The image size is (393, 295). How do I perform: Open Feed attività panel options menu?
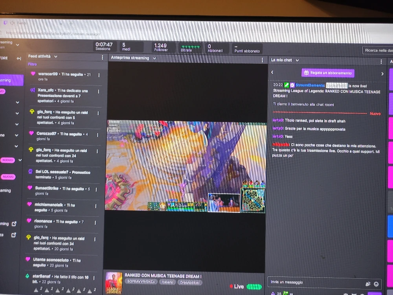coord(103,57)
